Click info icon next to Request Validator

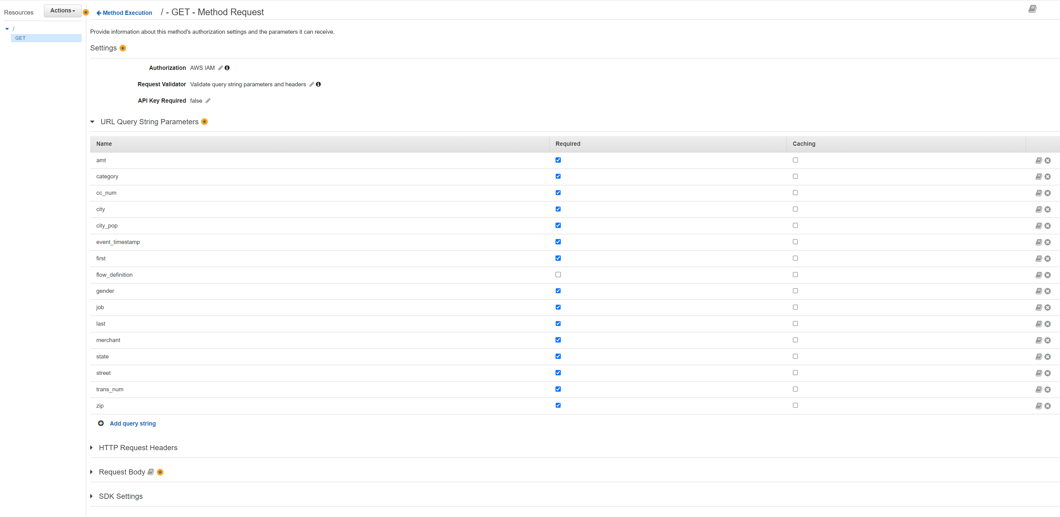pos(318,84)
